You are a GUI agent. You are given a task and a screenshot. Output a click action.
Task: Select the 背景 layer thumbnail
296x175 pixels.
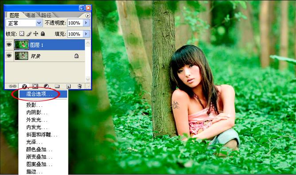tap(21, 56)
